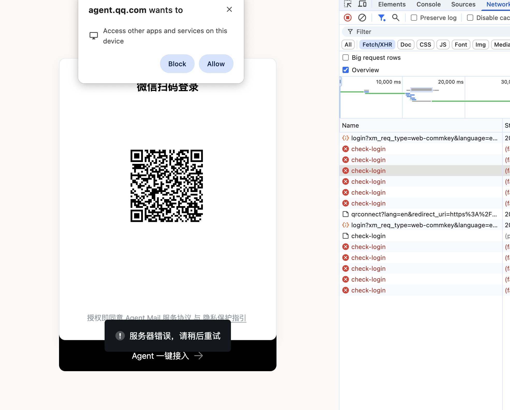510x410 pixels.
Task: Filter requests by Img
Action: pos(480,45)
